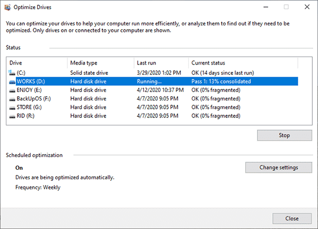This screenshot has width=318, height=229.
Task: Click the RID (R:) drive icon
Action: 12,116
